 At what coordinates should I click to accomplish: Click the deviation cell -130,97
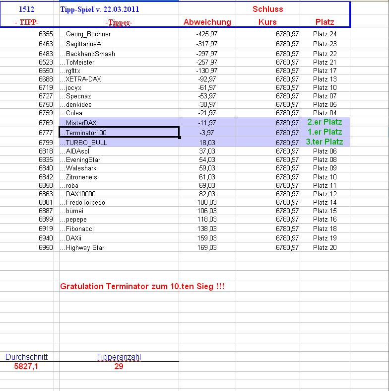coord(207,71)
